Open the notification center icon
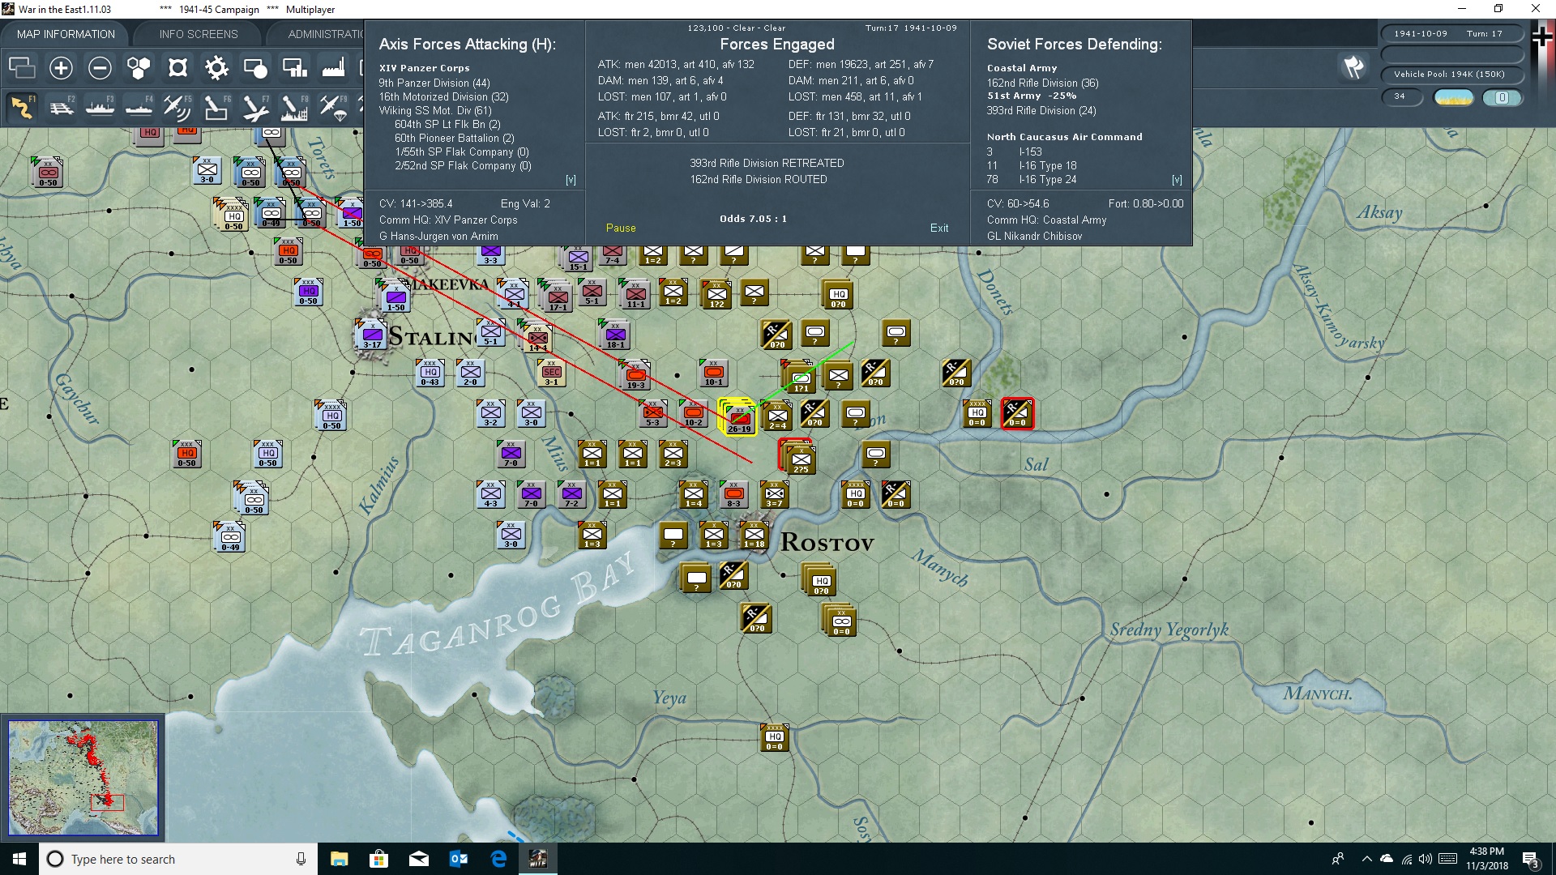This screenshot has height=875, width=1556. [1530, 859]
